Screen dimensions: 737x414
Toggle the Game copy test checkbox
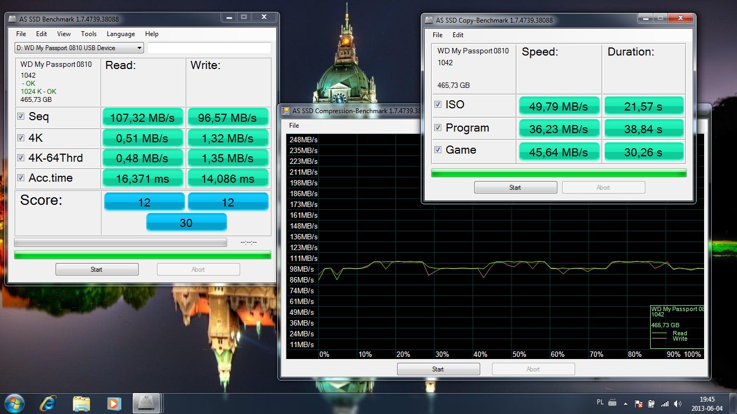(x=438, y=150)
